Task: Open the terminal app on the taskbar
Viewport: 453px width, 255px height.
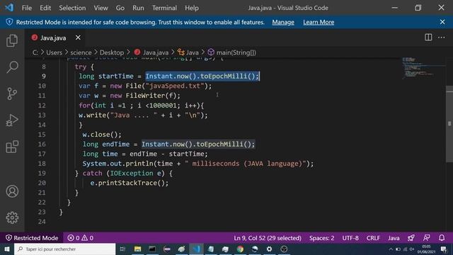Action: [152, 249]
